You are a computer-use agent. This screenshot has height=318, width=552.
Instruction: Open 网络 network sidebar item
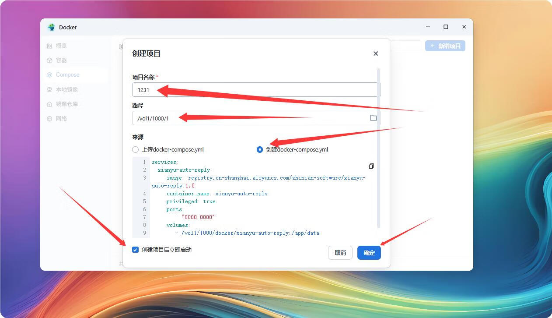61,118
